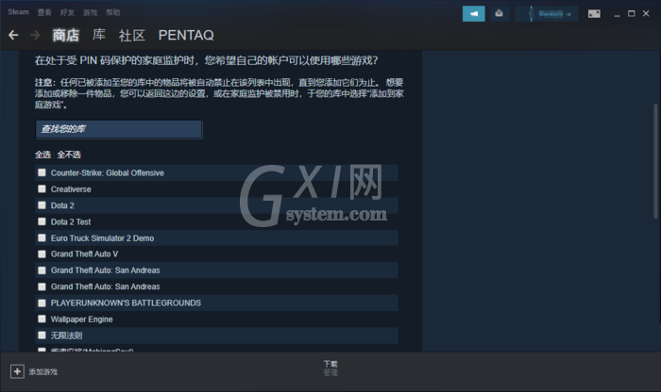Check Counter-Strike: Global Offensive checkbox

click(x=42, y=172)
